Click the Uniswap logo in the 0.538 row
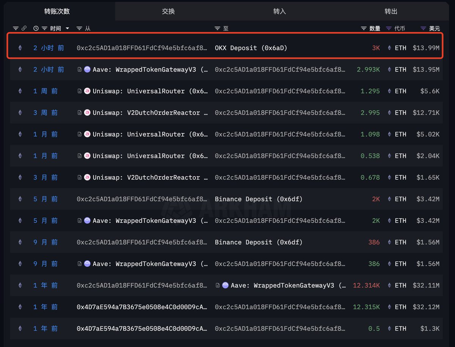The width and height of the screenshot is (455, 347). pyautogui.click(x=87, y=156)
